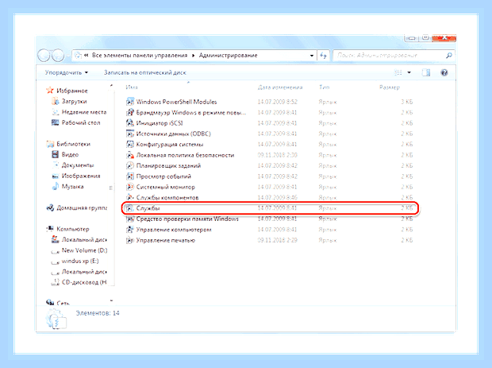Select the Локальная политика безопасности icon
This screenshot has height=368, width=492.
pyautogui.click(x=130, y=155)
